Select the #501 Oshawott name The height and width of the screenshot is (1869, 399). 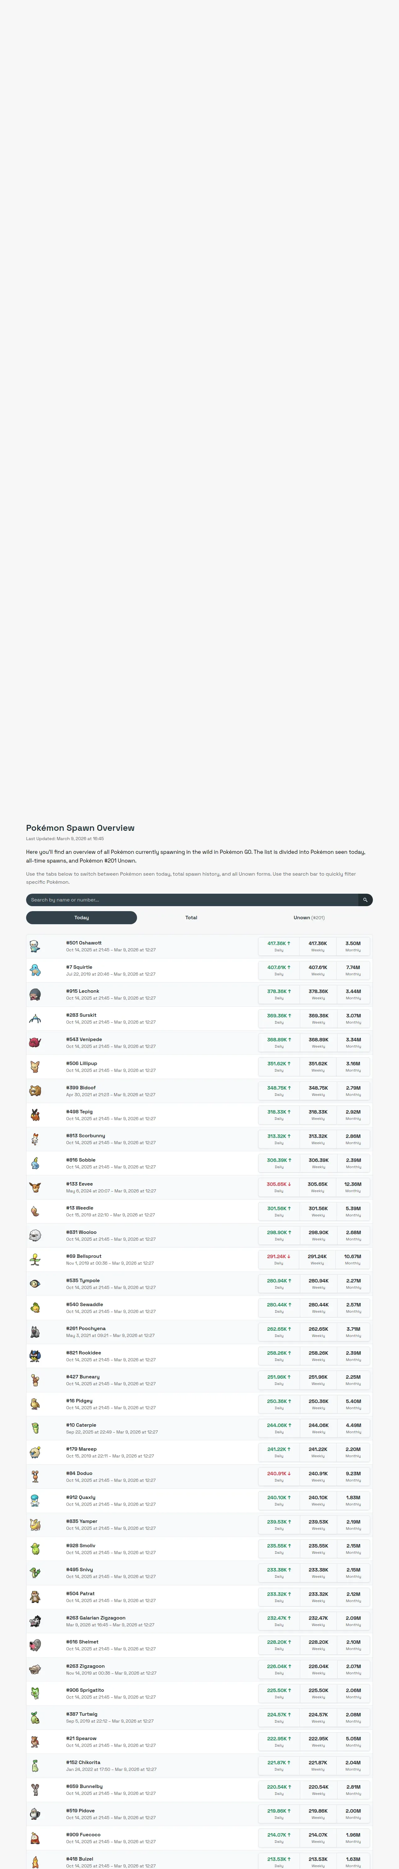pos(84,943)
